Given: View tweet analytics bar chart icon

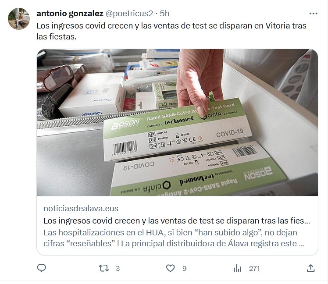Looking at the screenshot, I should coord(237,268).
